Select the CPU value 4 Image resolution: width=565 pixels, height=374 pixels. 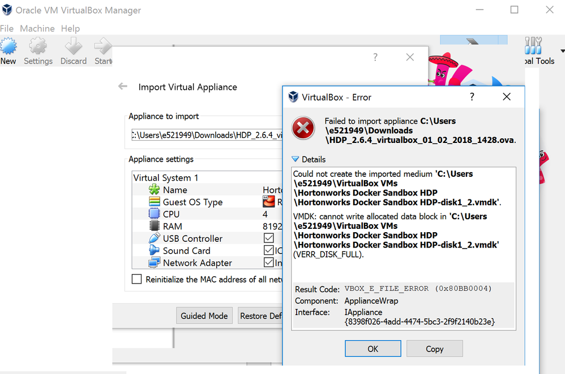tap(265, 214)
